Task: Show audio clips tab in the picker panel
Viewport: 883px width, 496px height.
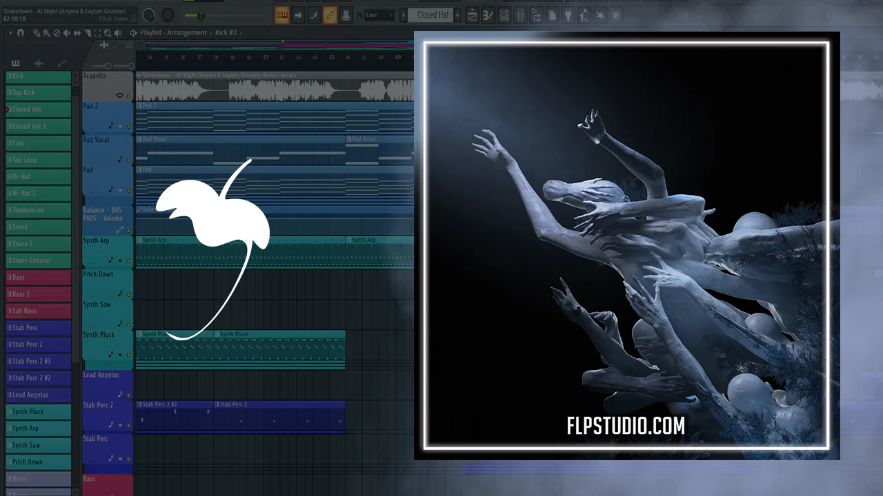Action: click(x=39, y=63)
